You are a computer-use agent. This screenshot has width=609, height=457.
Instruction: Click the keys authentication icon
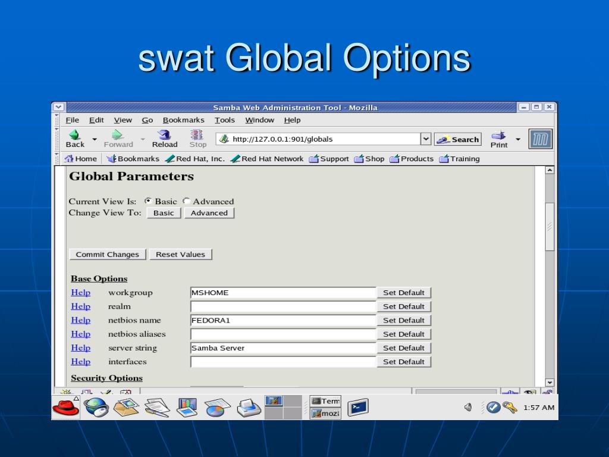tap(510, 407)
